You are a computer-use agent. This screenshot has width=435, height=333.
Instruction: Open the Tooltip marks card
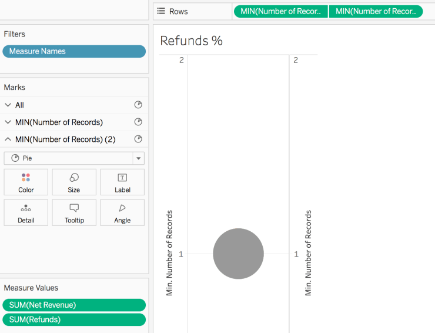(74, 213)
